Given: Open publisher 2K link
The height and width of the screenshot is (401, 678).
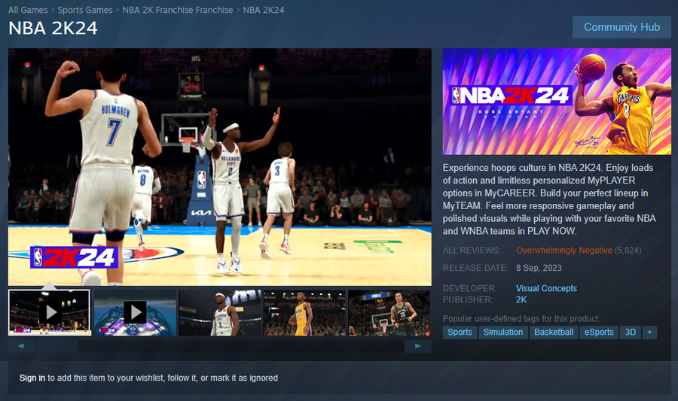Looking at the screenshot, I should pyautogui.click(x=521, y=299).
